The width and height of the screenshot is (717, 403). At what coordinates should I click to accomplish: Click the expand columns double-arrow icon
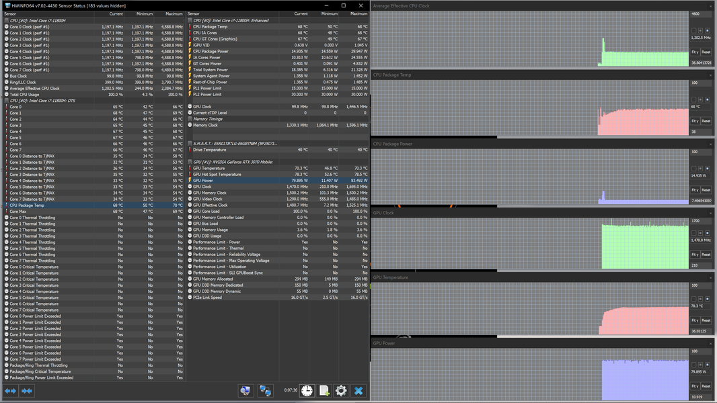[10, 391]
